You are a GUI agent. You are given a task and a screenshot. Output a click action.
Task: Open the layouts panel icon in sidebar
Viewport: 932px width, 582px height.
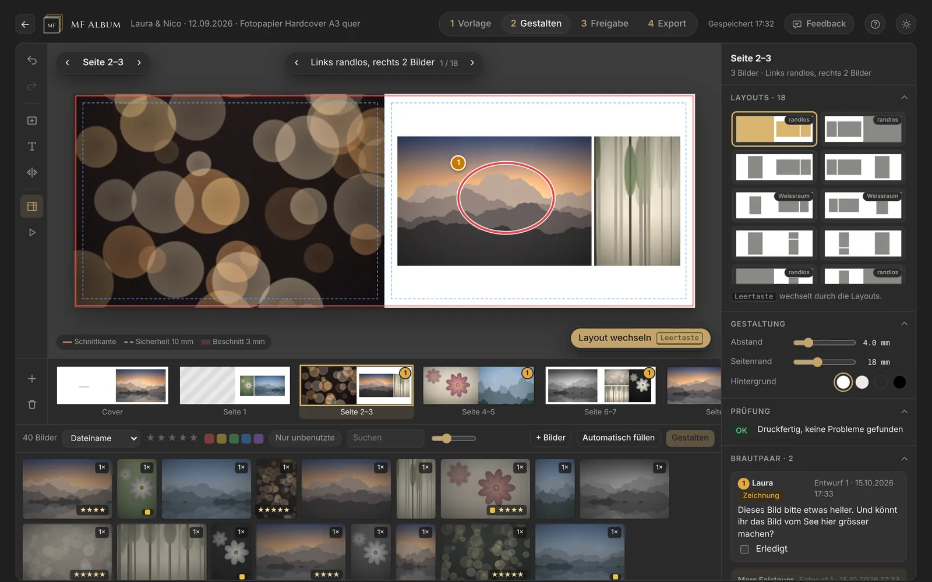click(x=32, y=207)
